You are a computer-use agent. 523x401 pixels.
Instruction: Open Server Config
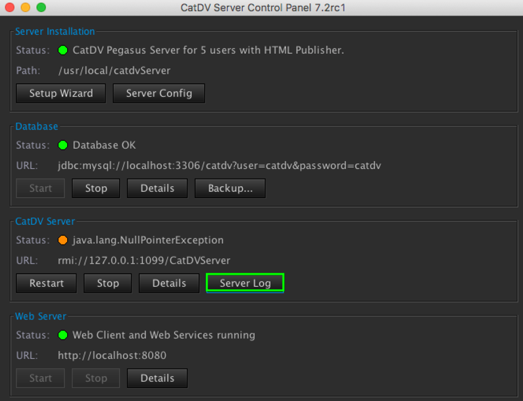(159, 93)
